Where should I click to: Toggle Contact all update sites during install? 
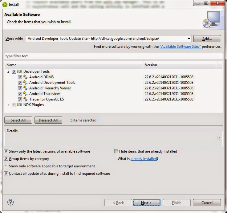coord(6,174)
